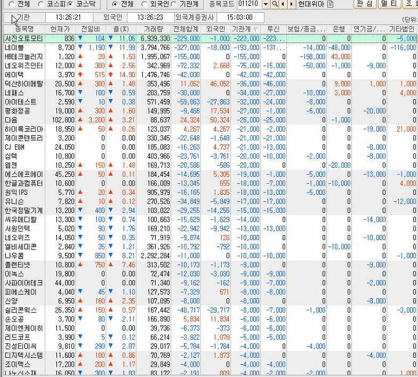The width and height of the screenshot is (418, 377).
Task: Toggle sort arrow on 기관계 column header
Action: coord(255,29)
